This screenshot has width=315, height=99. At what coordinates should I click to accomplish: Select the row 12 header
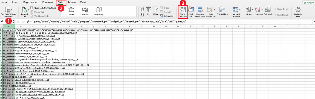1,62
